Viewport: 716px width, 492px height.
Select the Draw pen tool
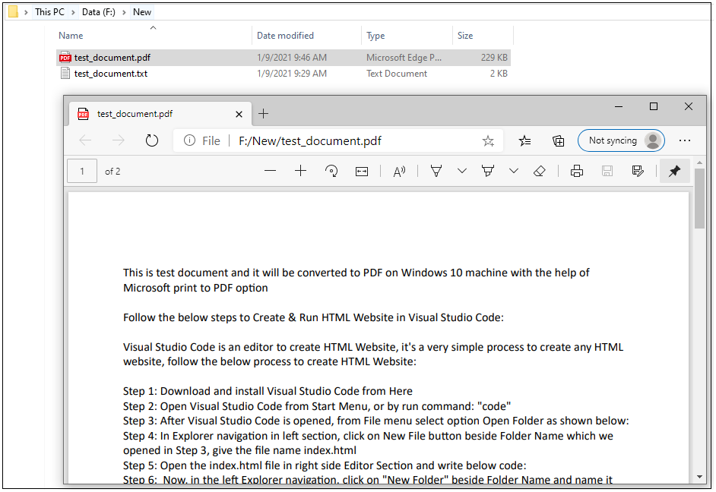pos(436,171)
